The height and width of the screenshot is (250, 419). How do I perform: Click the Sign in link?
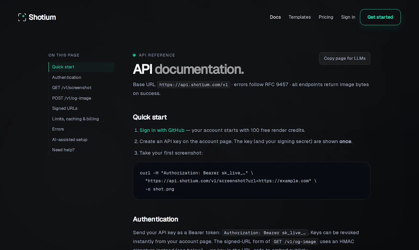tap(348, 17)
